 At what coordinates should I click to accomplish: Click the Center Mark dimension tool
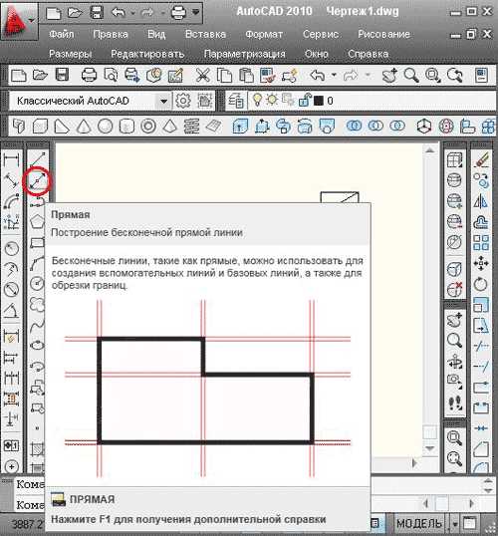pos(11,466)
